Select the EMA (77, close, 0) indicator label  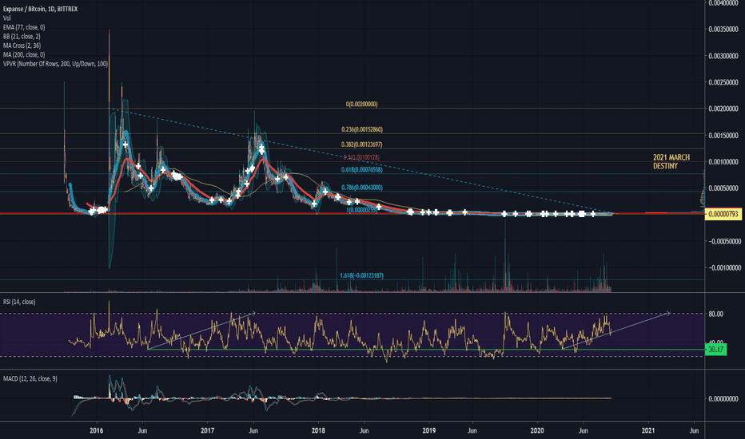click(x=24, y=27)
